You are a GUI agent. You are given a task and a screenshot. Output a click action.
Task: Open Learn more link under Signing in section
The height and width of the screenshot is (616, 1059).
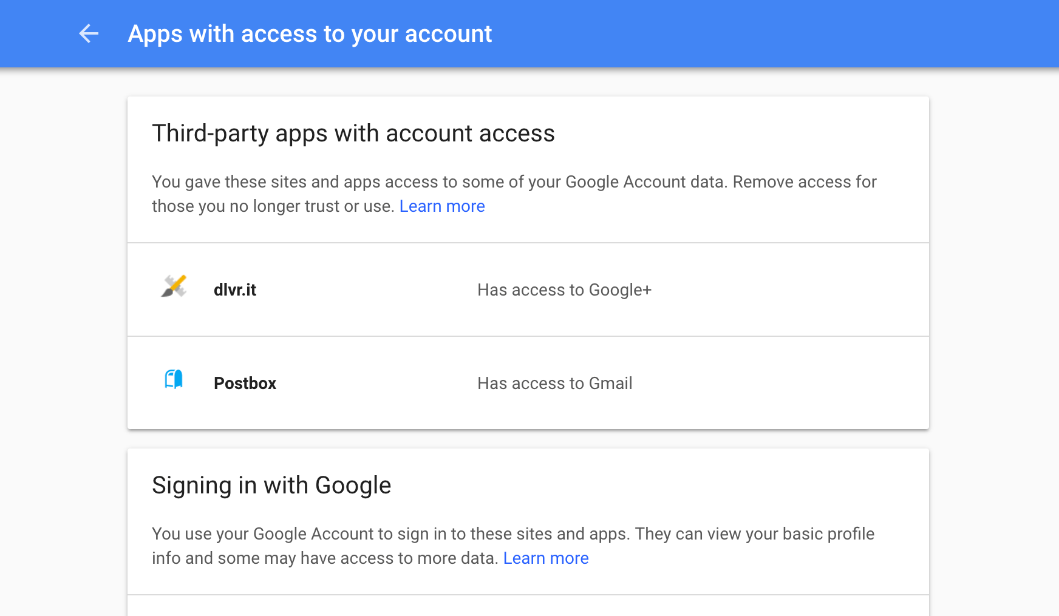546,558
